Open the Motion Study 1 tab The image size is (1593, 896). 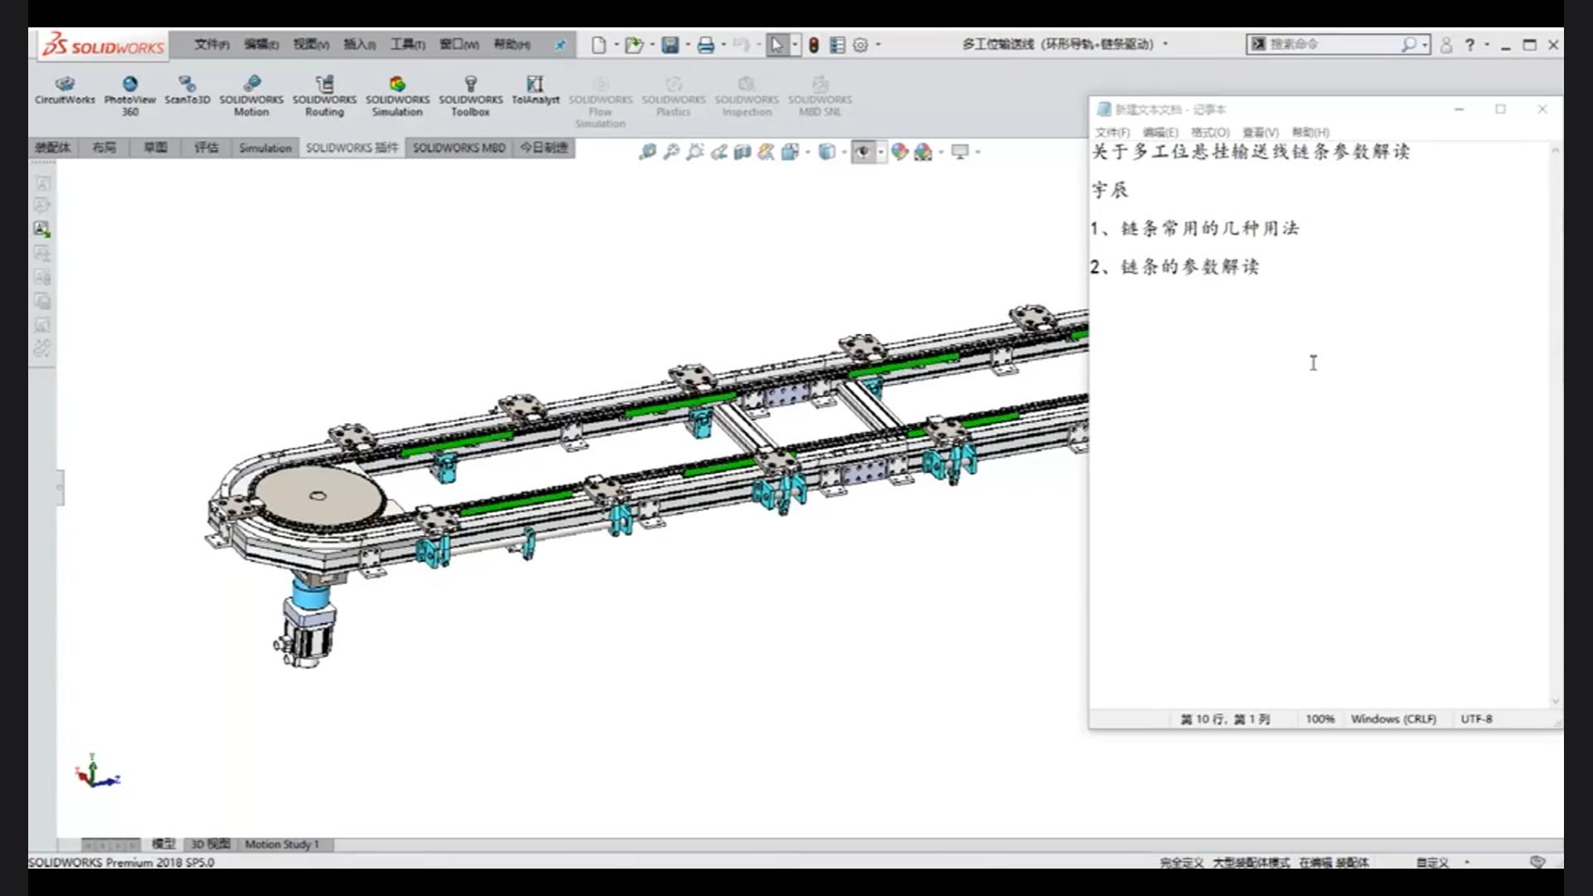281,844
